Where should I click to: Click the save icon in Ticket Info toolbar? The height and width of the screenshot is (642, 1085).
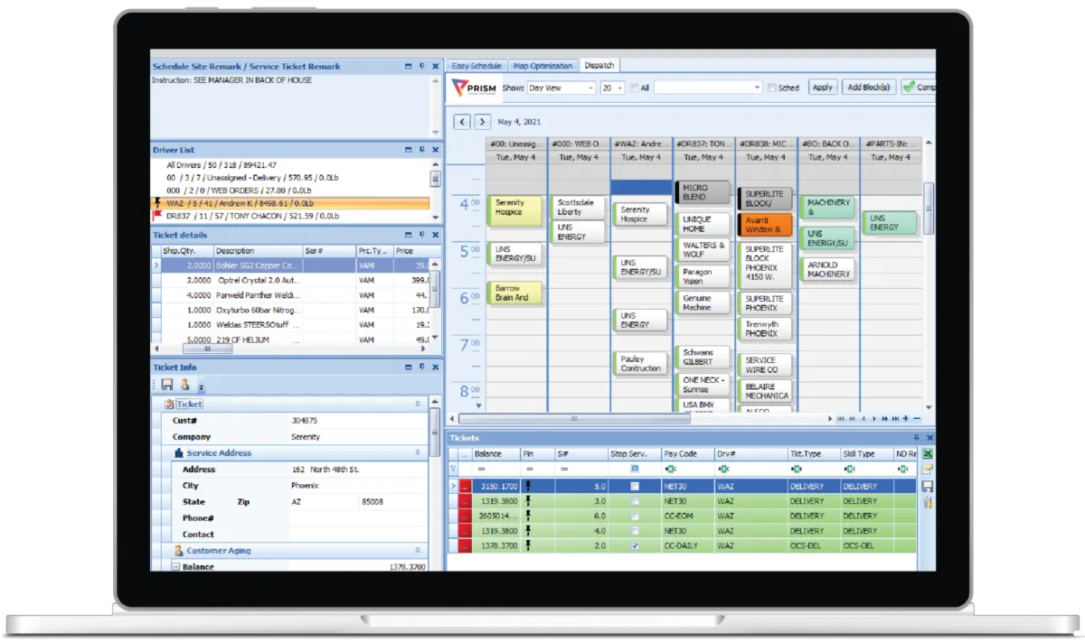click(x=167, y=385)
